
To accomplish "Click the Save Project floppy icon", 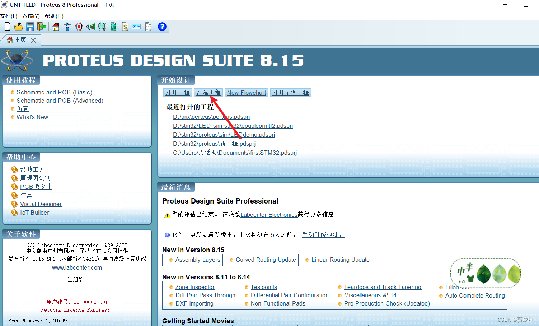I will pyautogui.click(x=30, y=27).
